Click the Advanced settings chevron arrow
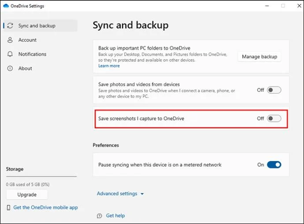 click(142, 194)
